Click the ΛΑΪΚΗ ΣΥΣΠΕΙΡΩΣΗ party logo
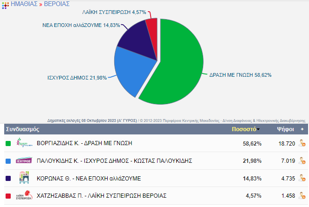This screenshot has width=309, height=207. tap(24, 195)
